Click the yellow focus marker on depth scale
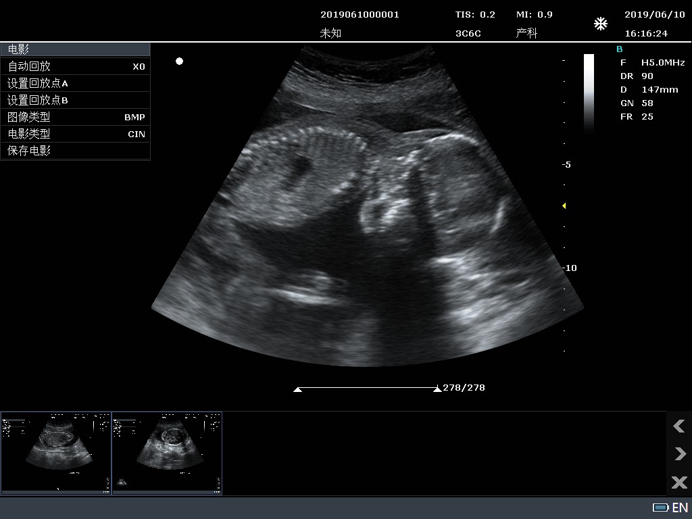 click(563, 206)
